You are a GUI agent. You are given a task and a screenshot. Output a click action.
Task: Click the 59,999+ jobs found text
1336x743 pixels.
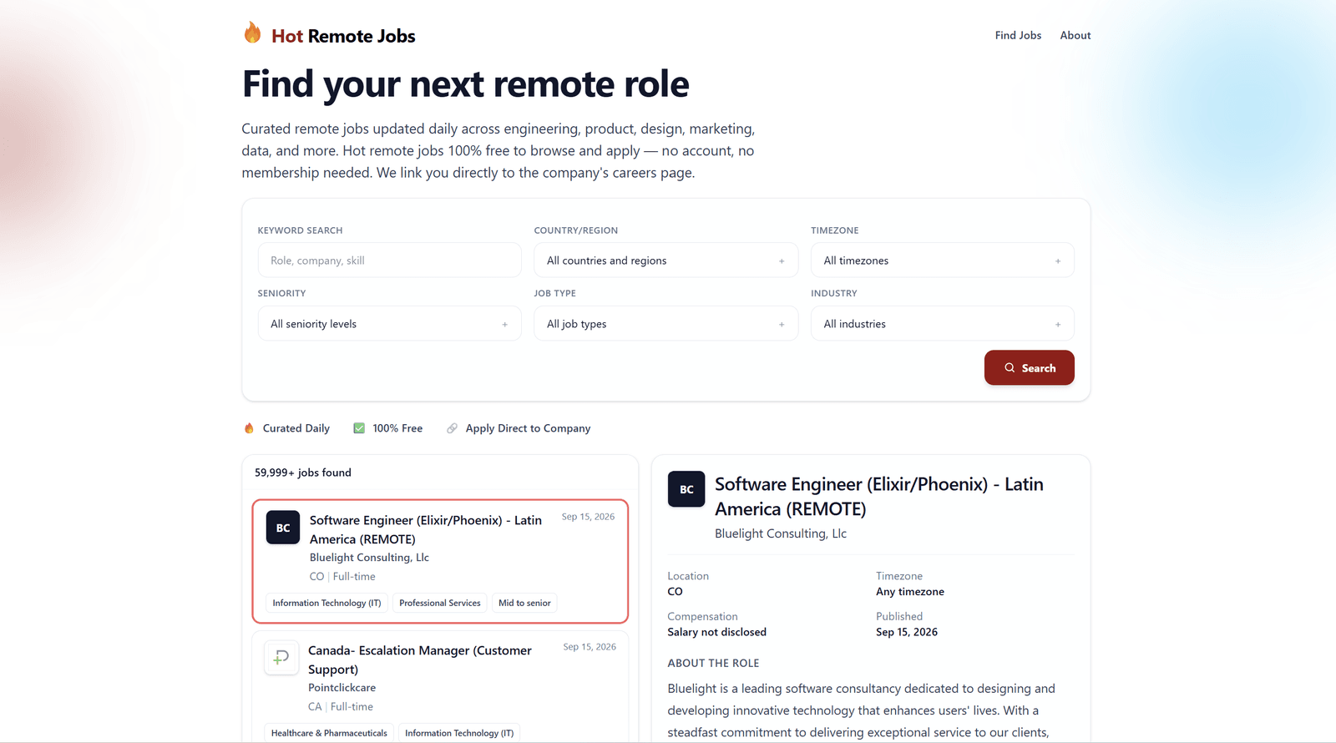[303, 473]
